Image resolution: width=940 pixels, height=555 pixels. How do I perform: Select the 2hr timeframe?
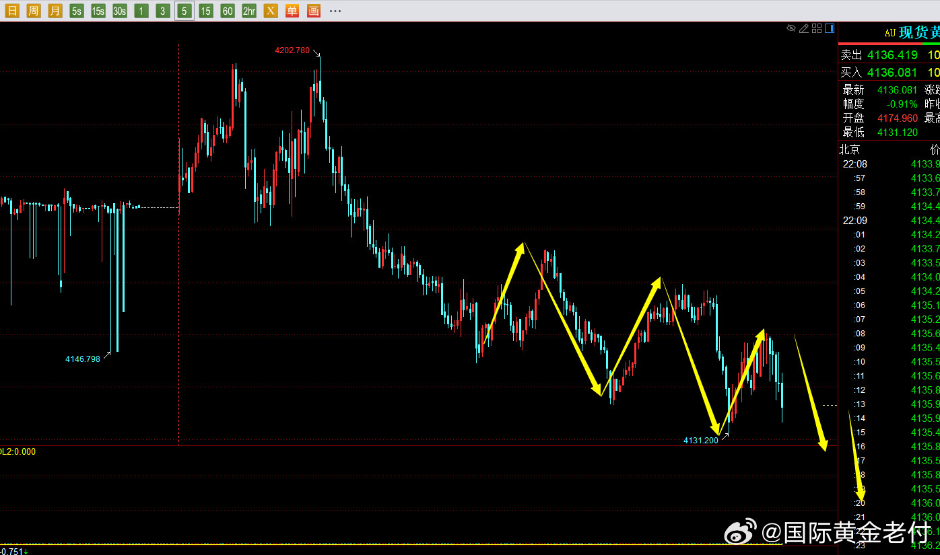[249, 11]
